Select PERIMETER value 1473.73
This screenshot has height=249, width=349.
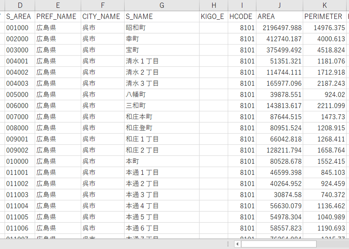point(325,117)
